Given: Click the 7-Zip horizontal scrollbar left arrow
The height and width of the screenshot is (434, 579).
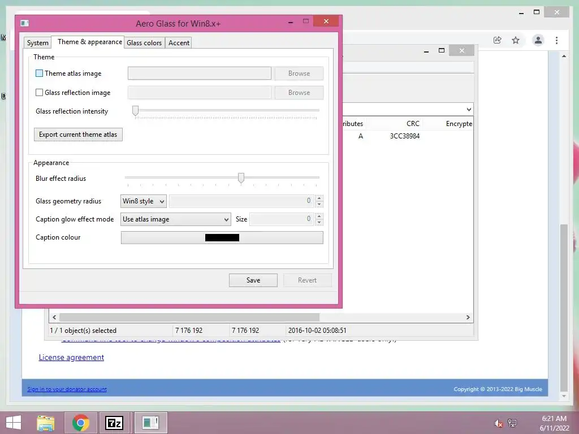Looking at the screenshot, I should tap(54, 318).
